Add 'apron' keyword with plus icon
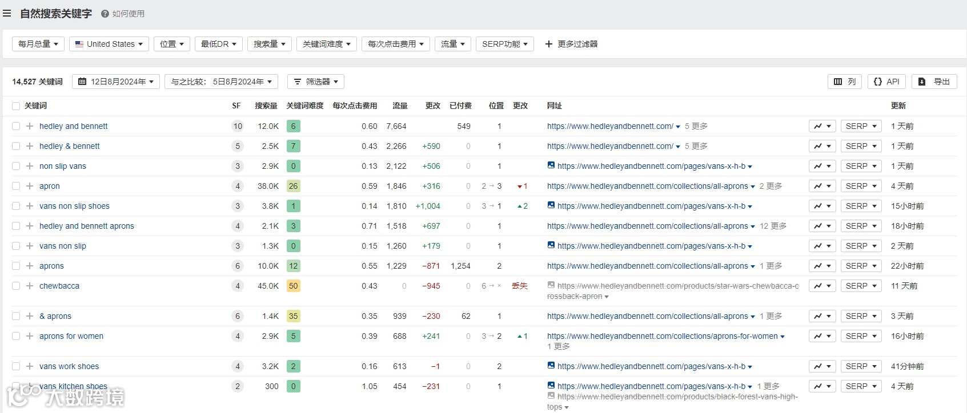This screenshot has width=967, height=413. 30,186
